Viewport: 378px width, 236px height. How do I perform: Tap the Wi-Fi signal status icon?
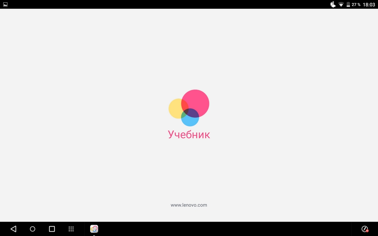coord(341,4)
